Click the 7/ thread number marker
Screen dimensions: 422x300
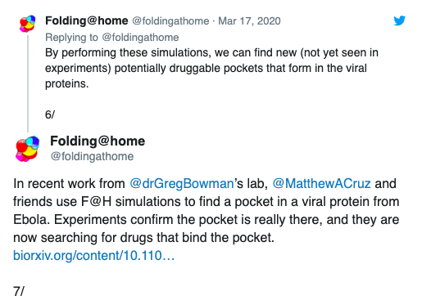point(19,291)
